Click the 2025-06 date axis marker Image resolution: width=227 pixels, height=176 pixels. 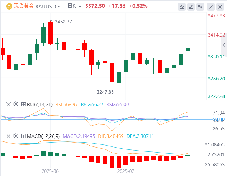pos(50,171)
